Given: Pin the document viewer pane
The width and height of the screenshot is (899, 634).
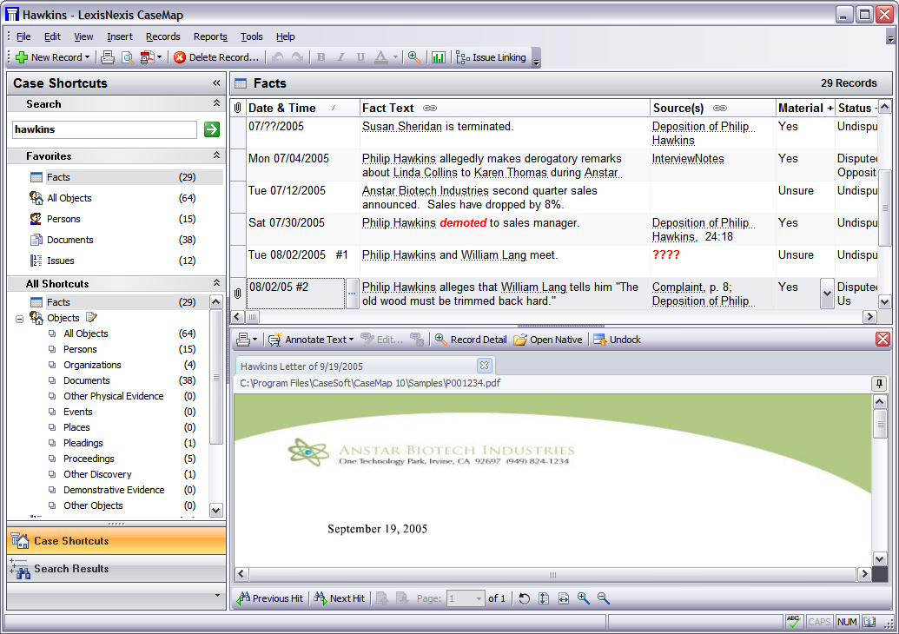Looking at the screenshot, I should pyautogui.click(x=879, y=384).
